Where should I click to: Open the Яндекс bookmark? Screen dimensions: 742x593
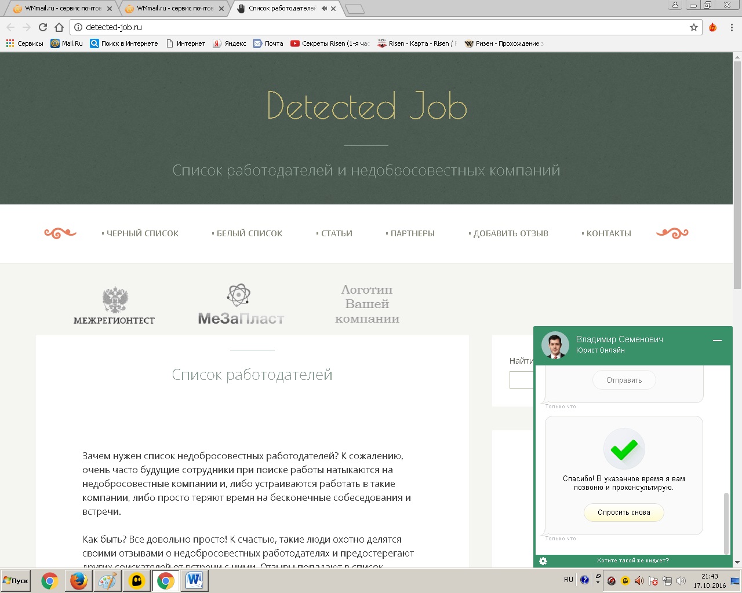[230, 43]
